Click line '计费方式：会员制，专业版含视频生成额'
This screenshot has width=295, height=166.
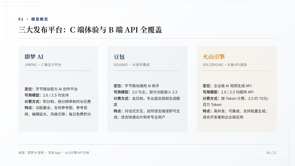coord(147,98)
